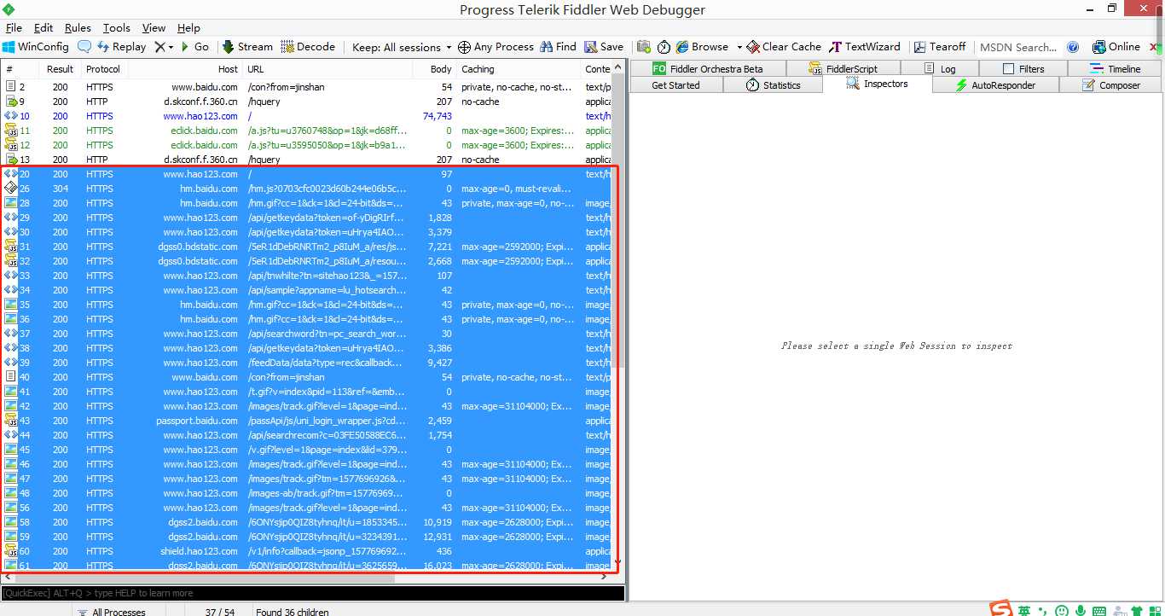Click the Tearoff button
This screenshot has height=616, width=1165.
point(940,47)
